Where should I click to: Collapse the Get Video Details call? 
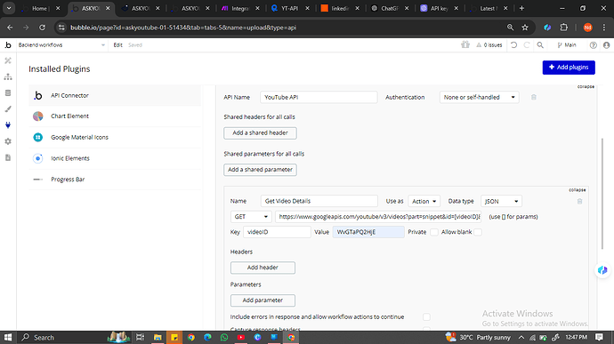pos(578,190)
